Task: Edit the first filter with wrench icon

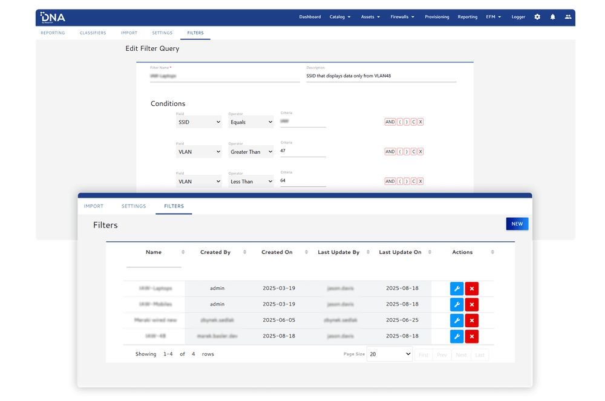Action: [x=457, y=289]
